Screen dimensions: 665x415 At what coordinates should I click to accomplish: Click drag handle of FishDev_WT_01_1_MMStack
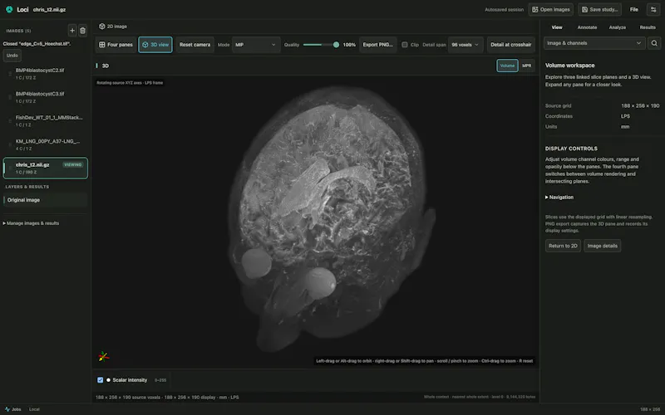[10, 121]
